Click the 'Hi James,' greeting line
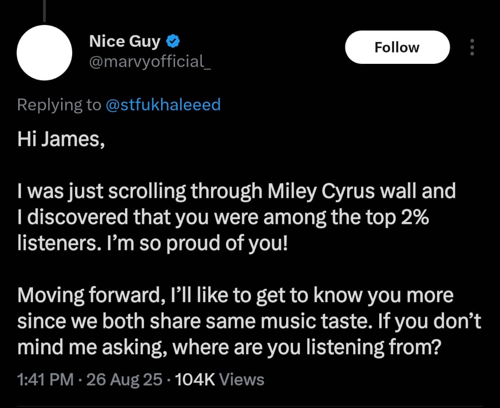Screen dimensions: 500x408 pos(61,140)
